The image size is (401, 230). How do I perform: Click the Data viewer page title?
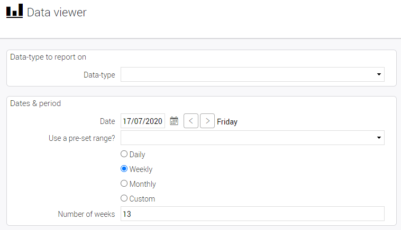(x=57, y=12)
